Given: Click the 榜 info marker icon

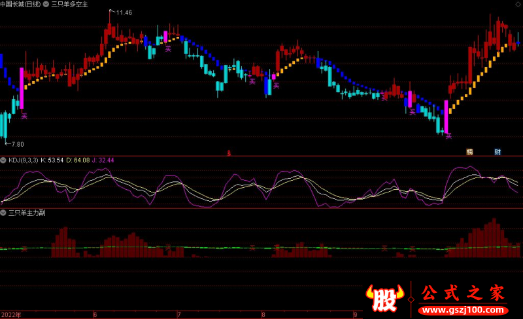Looking at the screenshot, I should click(469, 152).
